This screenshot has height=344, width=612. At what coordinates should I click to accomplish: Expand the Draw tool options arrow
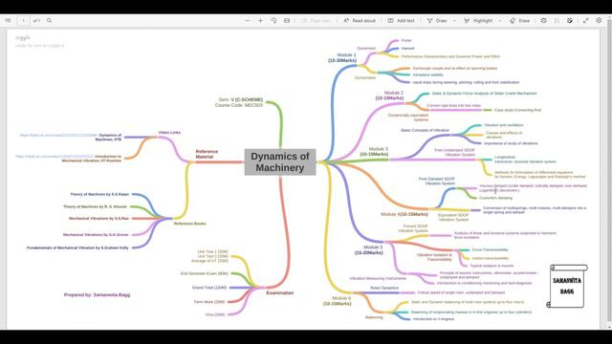point(454,20)
